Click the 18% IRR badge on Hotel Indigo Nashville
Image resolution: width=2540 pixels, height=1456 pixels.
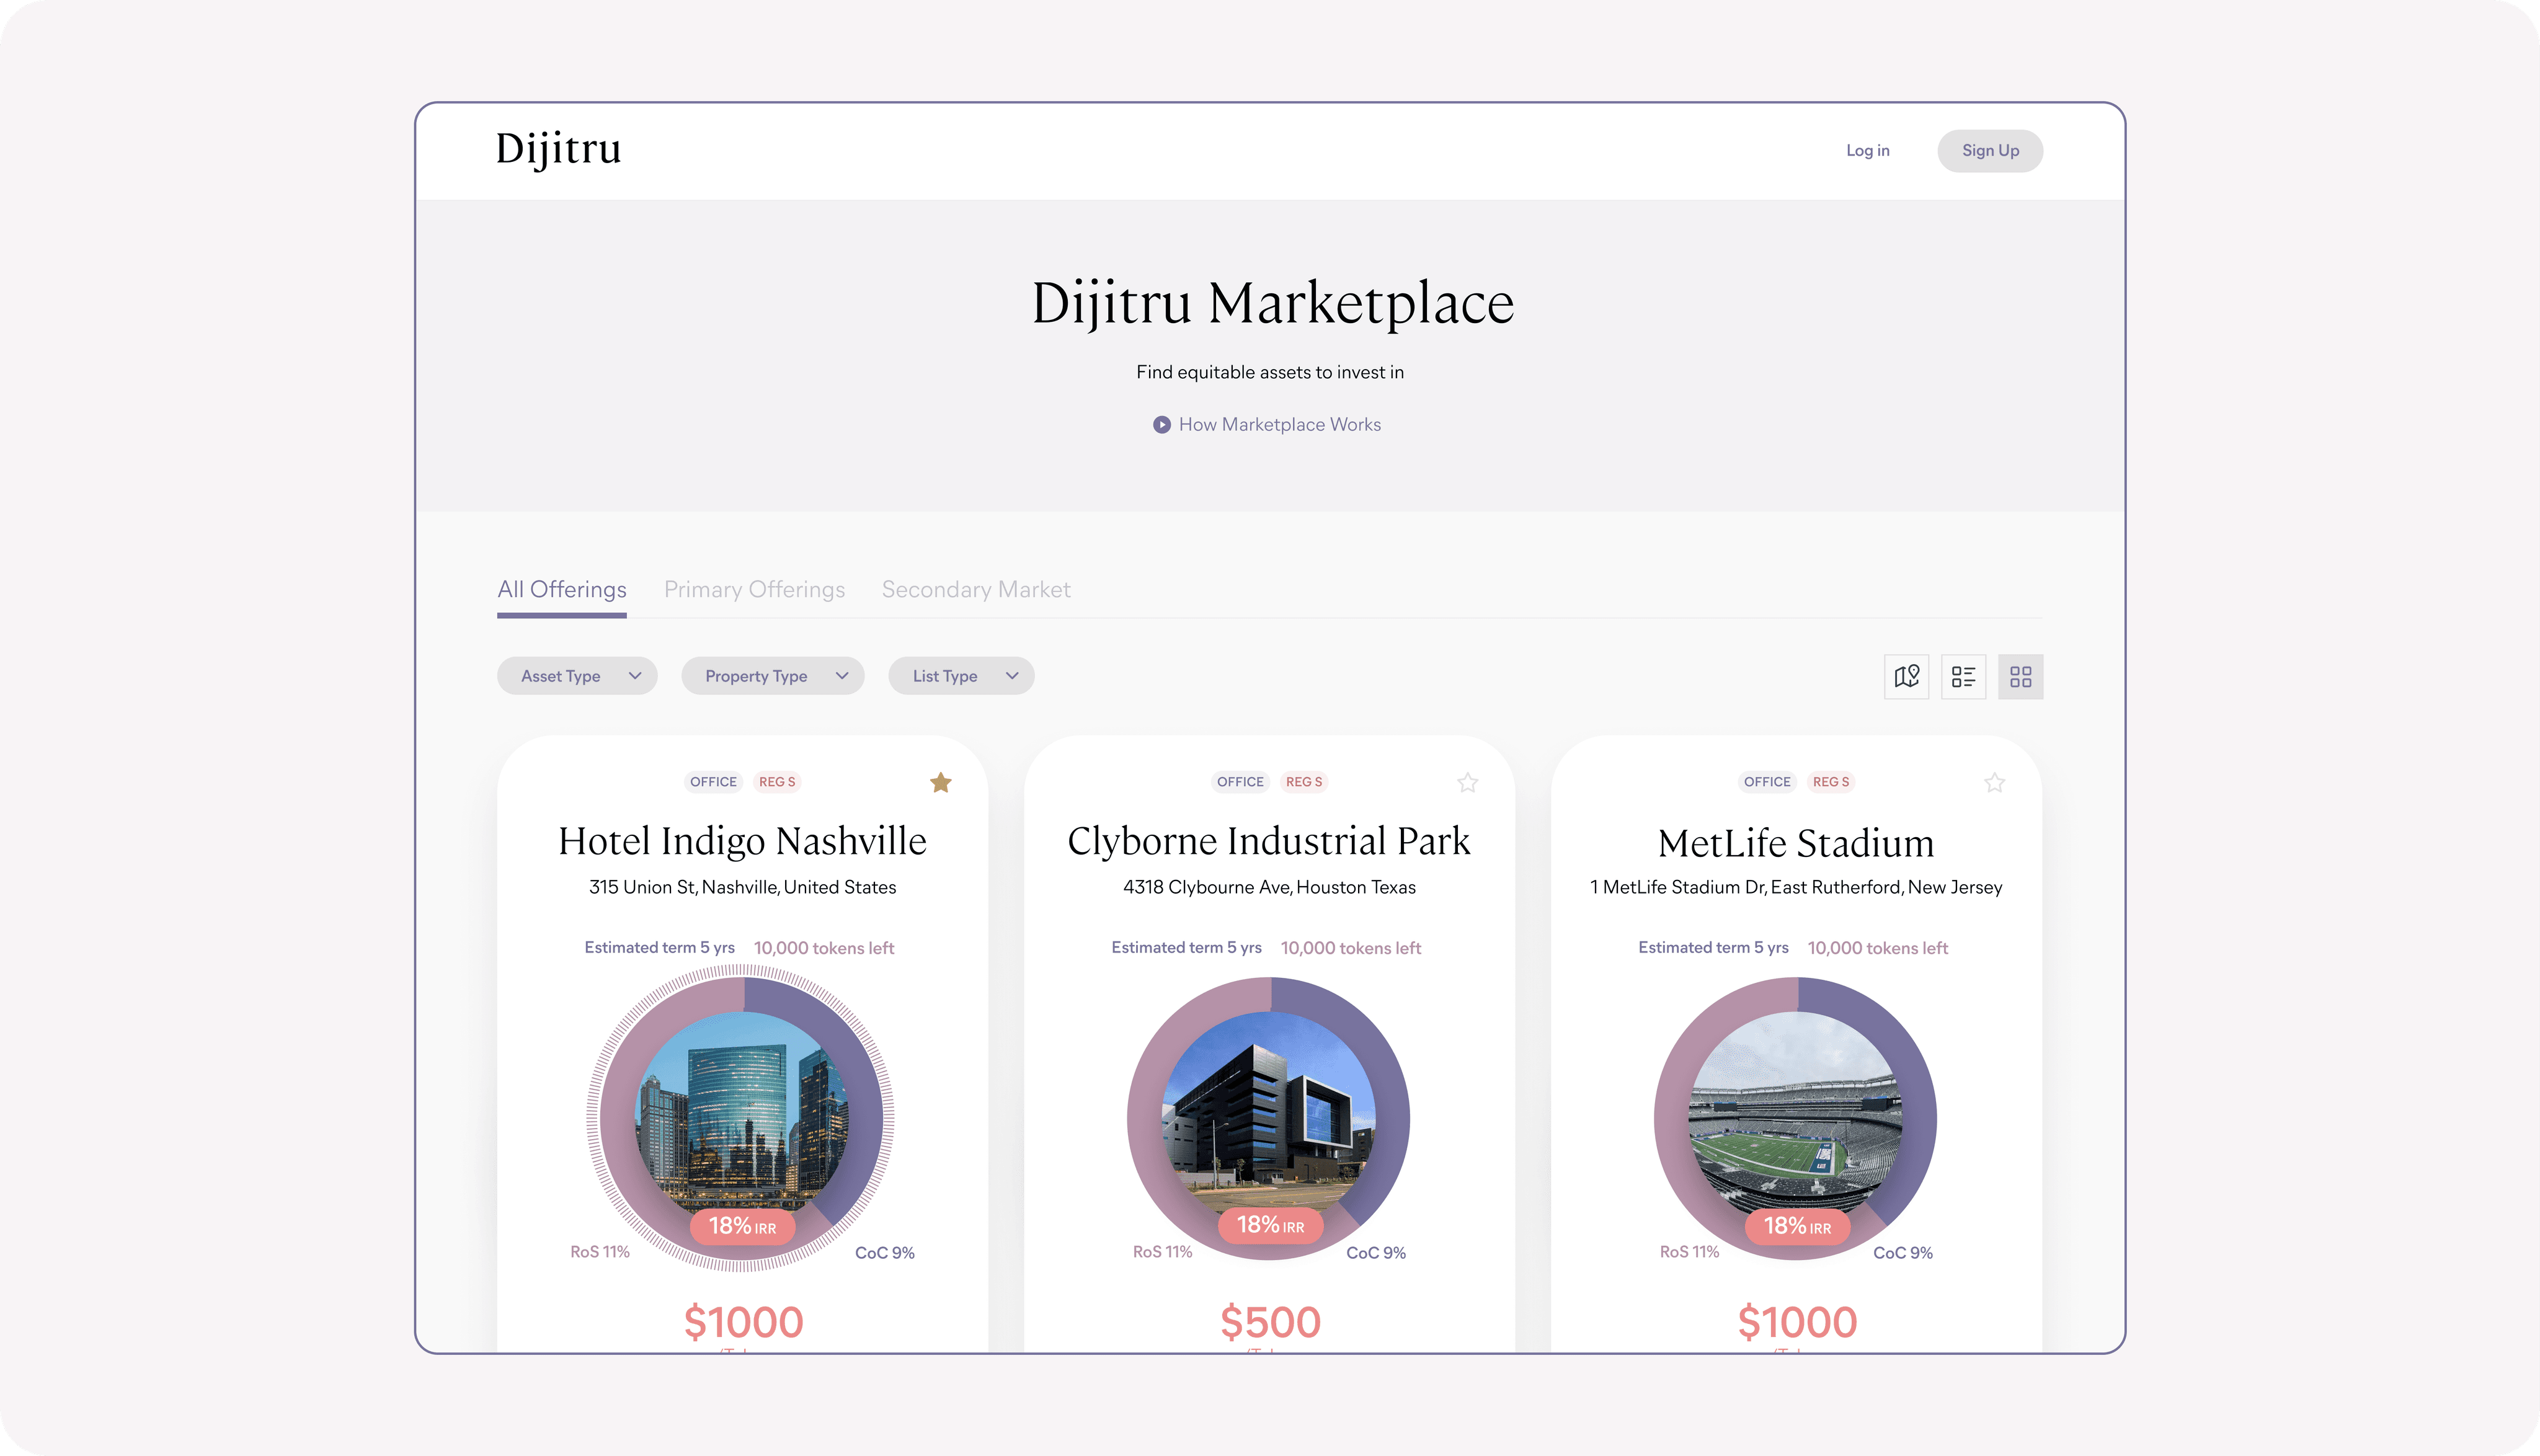tap(742, 1226)
